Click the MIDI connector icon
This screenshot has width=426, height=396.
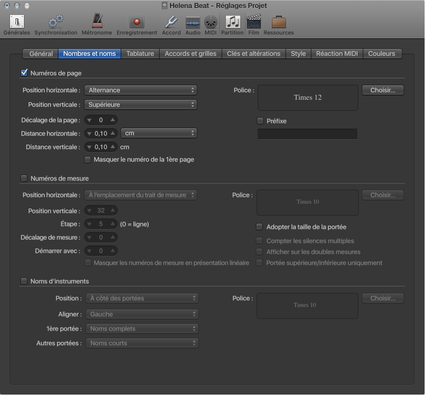point(211,22)
